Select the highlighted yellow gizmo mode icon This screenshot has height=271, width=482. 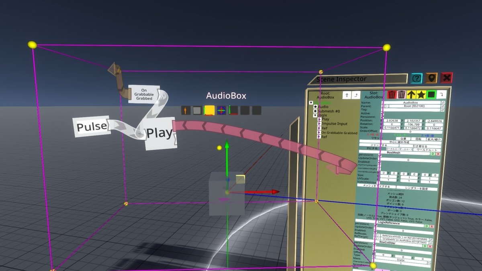[209, 110]
